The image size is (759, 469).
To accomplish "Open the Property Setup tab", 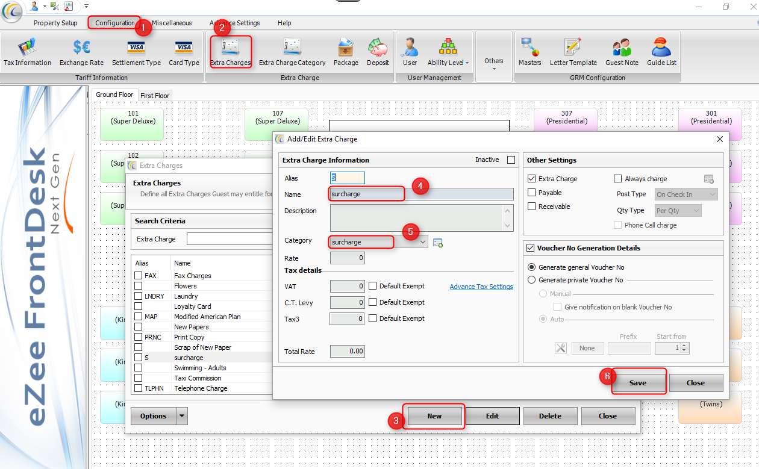I will tap(55, 23).
